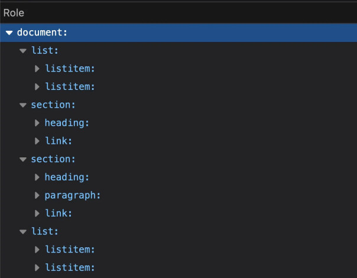Screen dimensions: 357x278
Task: Collapse the second section node arrow
Action: pyautogui.click(x=23, y=159)
